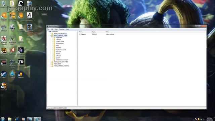Switch to Registry Editor taskbar button
The width and height of the screenshot is (215, 121).
coord(37,119)
